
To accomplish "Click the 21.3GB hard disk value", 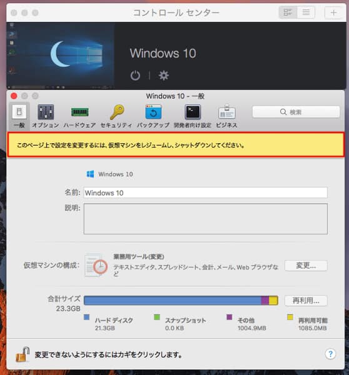I will pyautogui.click(x=105, y=328).
